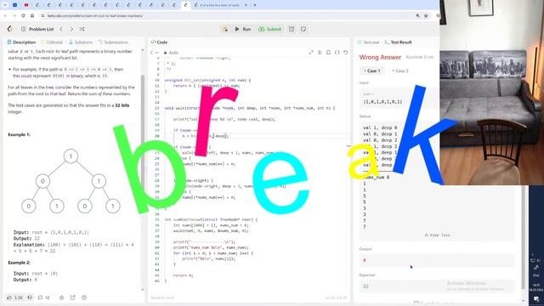Click the browser home icon
This screenshot has width=544, height=306.
click(x=32, y=15)
